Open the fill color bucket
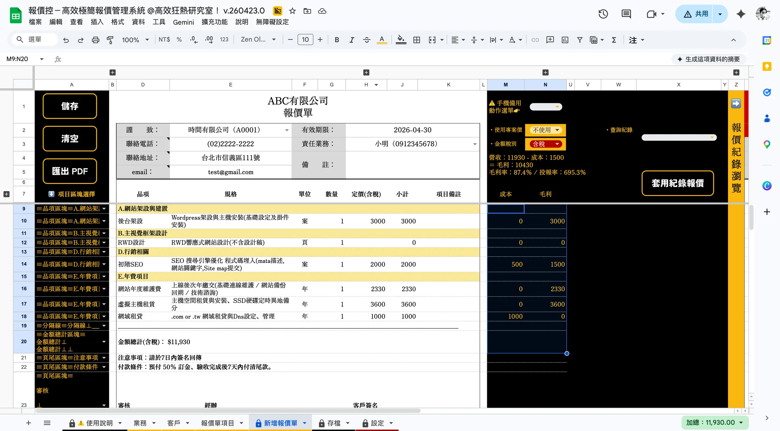 click(401, 40)
